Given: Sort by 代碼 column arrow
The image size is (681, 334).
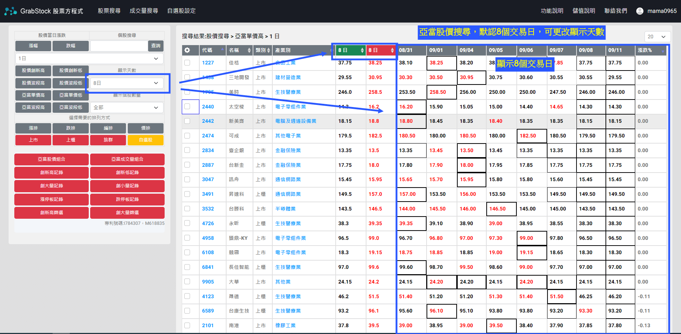Looking at the screenshot, I should coord(222,49).
